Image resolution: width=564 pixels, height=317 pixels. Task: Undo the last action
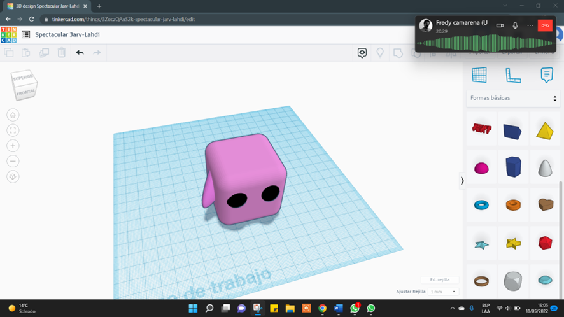point(80,53)
